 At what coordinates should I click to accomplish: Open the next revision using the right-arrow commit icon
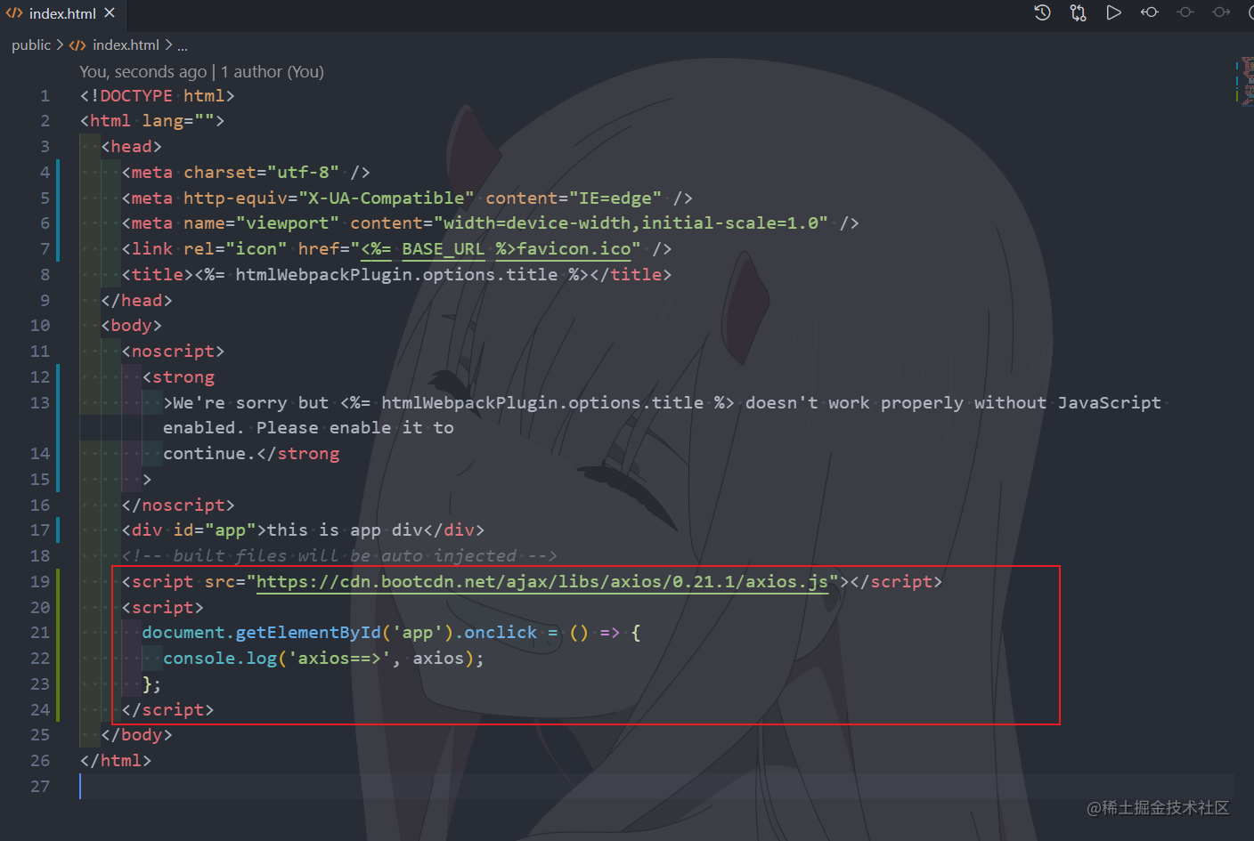click(x=1221, y=12)
